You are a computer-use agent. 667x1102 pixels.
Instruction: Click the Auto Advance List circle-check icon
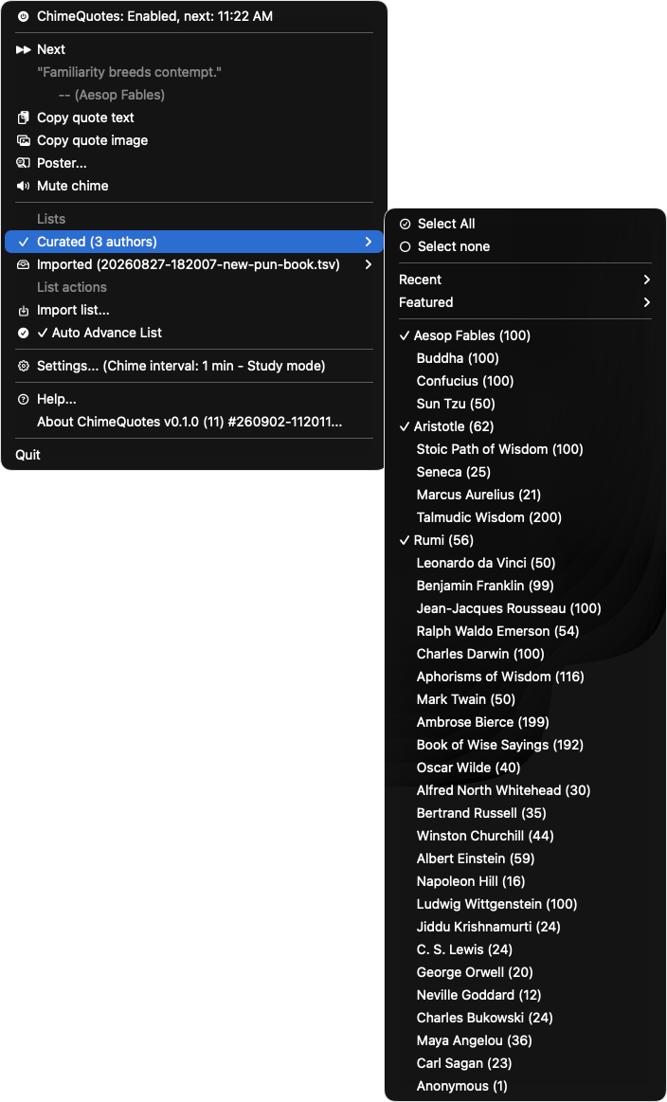[23, 333]
